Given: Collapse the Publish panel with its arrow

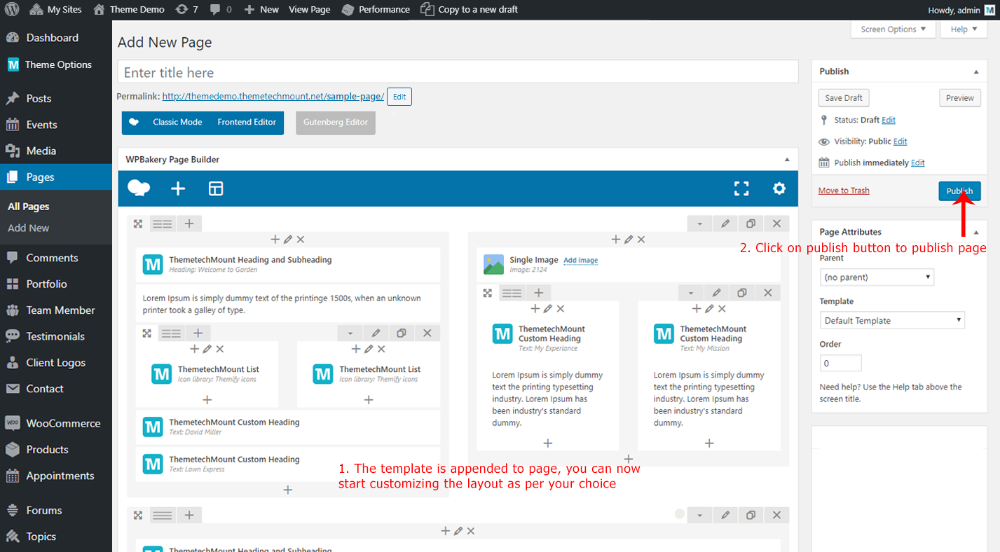Looking at the screenshot, I should pyautogui.click(x=976, y=71).
